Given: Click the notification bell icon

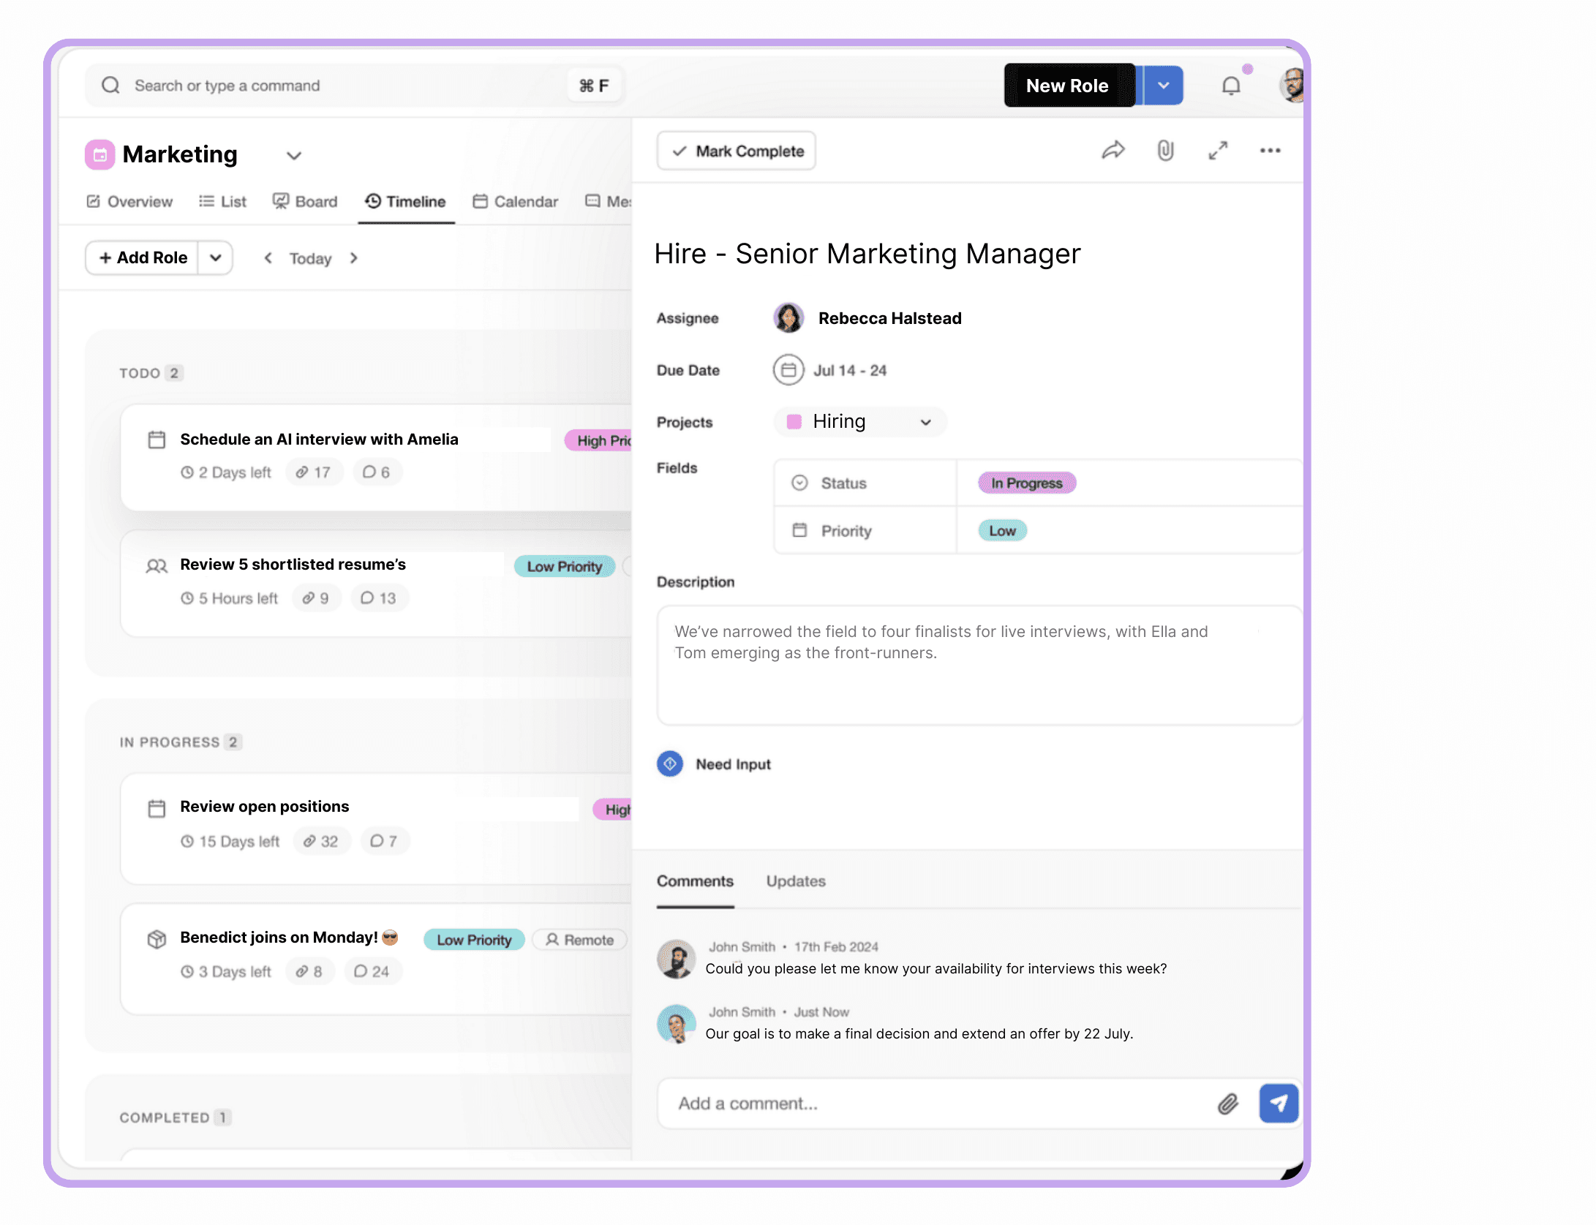Looking at the screenshot, I should point(1231,86).
